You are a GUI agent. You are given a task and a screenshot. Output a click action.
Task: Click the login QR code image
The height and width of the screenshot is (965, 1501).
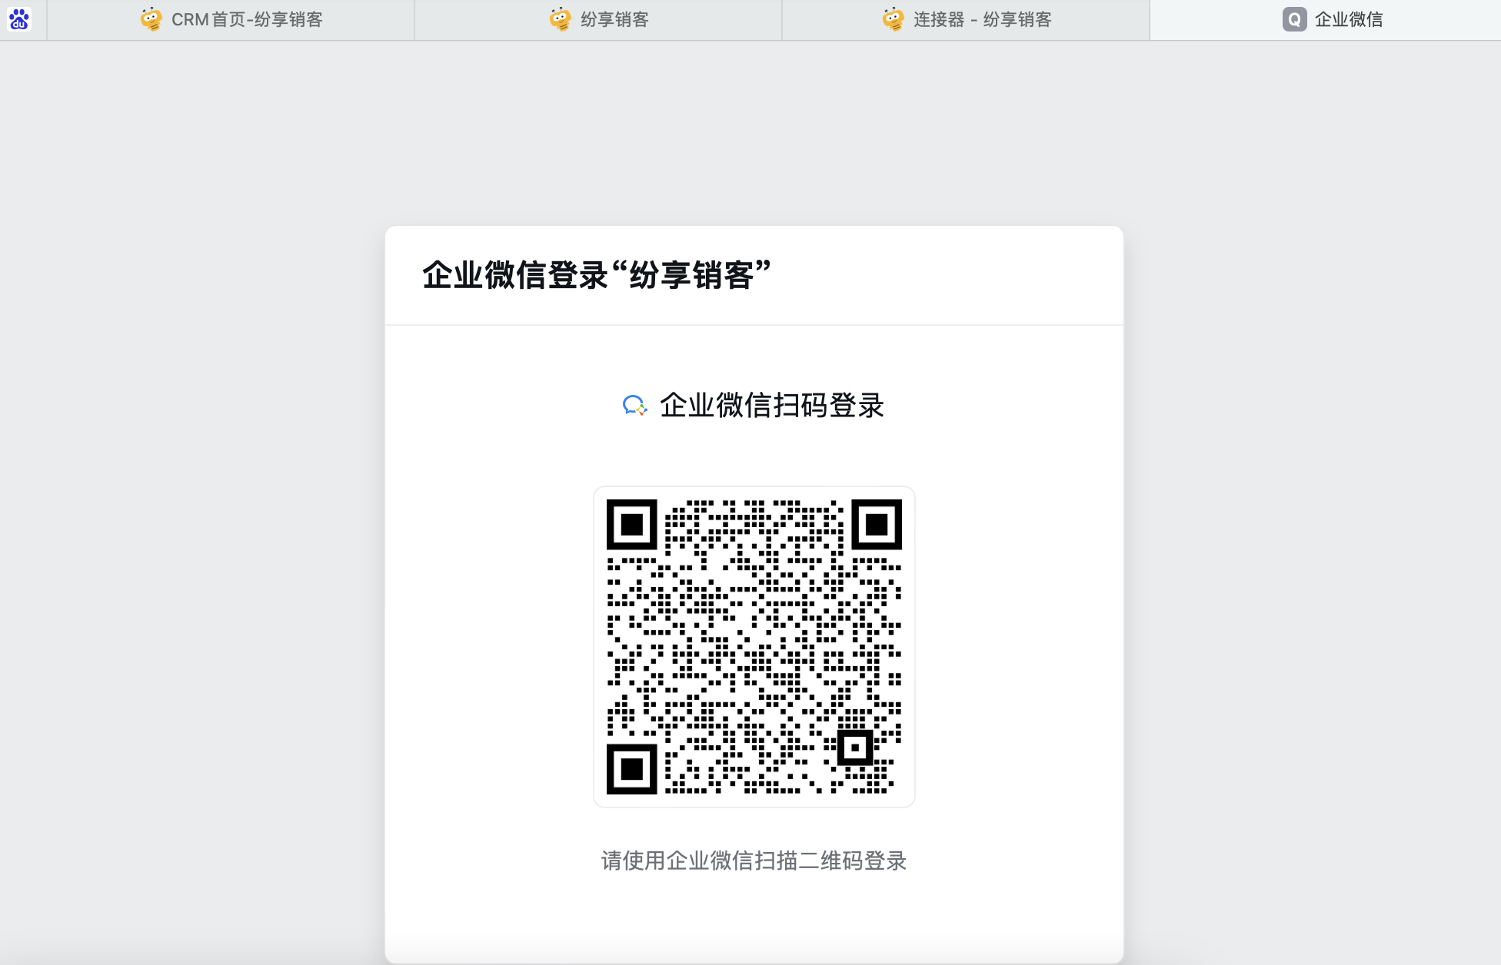click(754, 647)
